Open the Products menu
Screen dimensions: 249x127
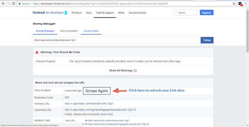pos(77,13)
